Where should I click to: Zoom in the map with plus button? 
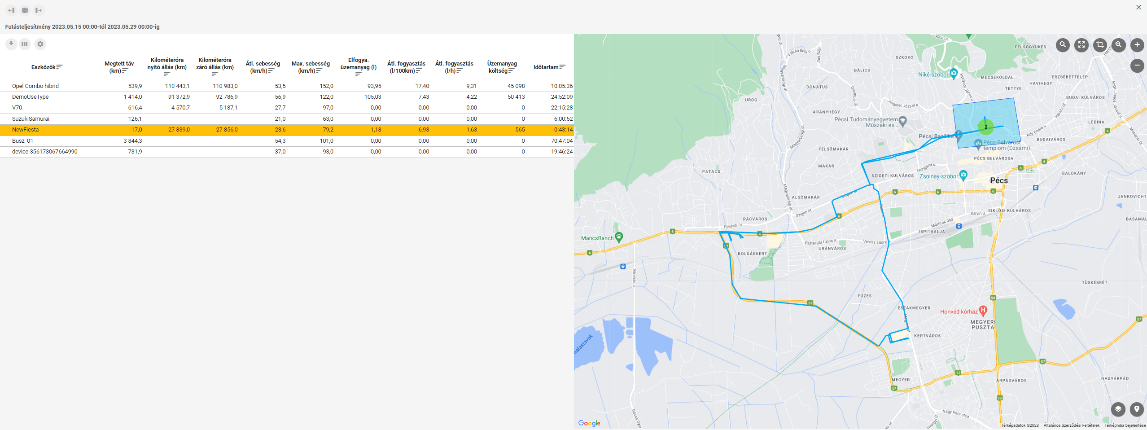pyautogui.click(x=1137, y=45)
